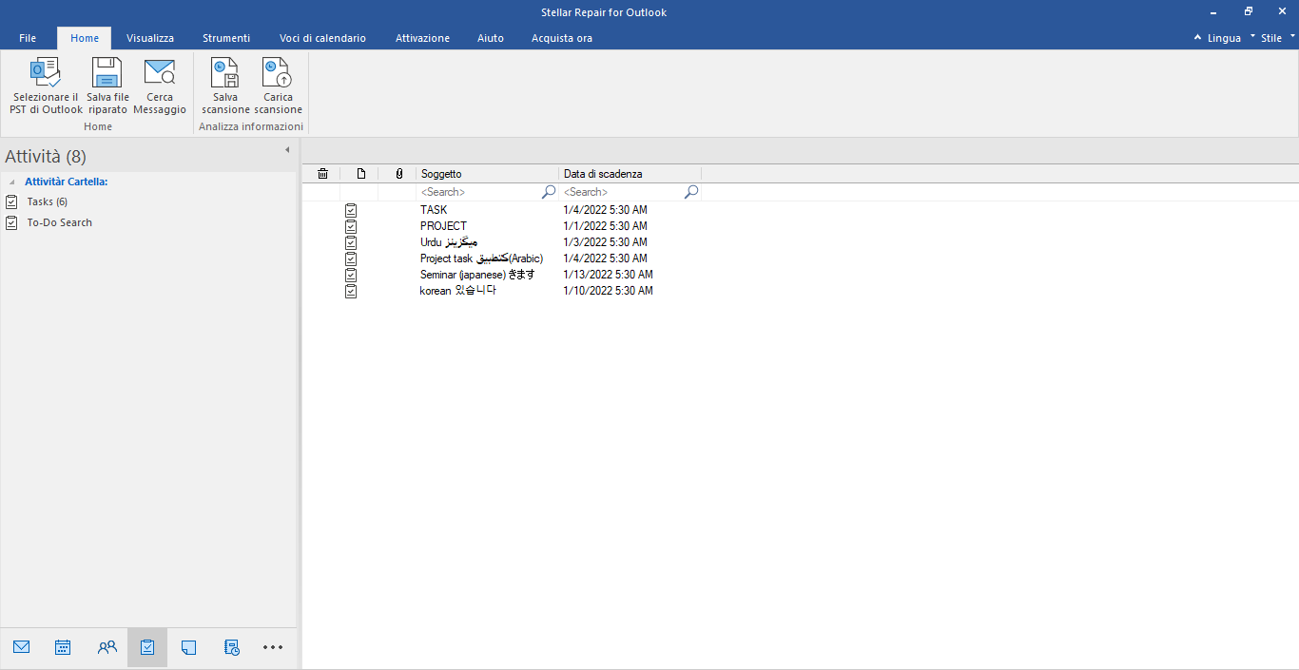Viewport: 1299px width, 670px height.
Task: Sort by Data di scadenza column header
Action: click(x=630, y=174)
